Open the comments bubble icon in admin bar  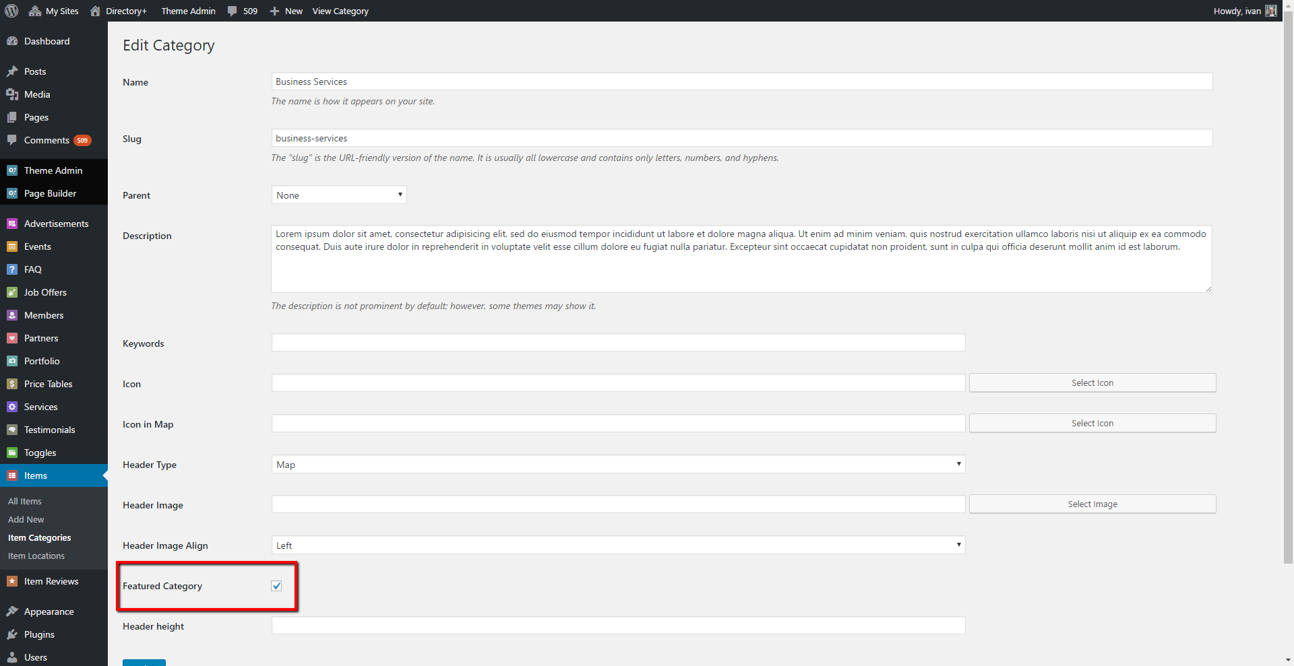(233, 11)
